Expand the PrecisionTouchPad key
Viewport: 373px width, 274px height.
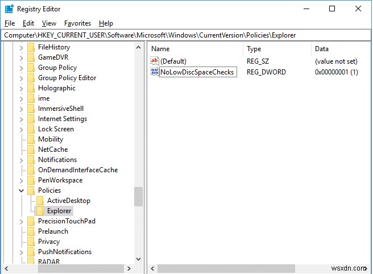(x=22, y=222)
